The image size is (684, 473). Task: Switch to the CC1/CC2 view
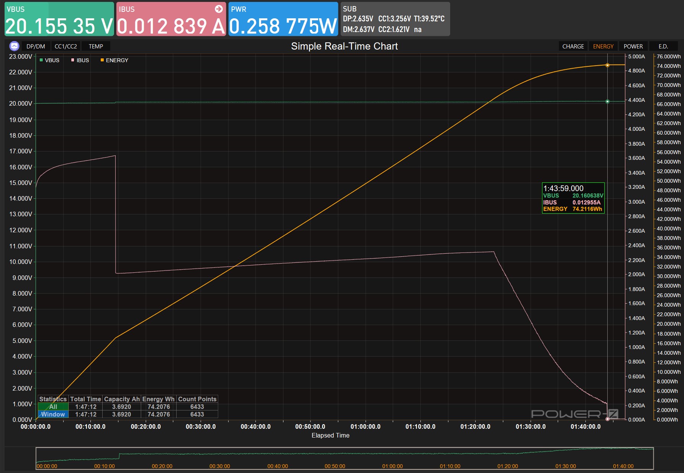click(x=66, y=46)
